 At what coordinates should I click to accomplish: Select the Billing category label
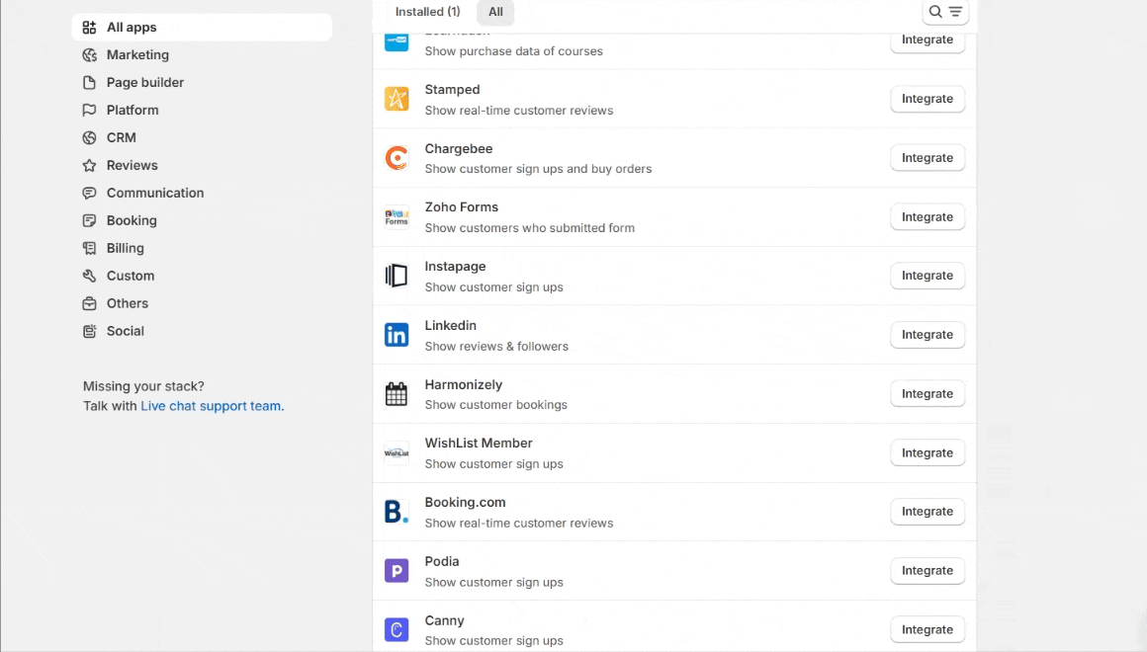[126, 249]
